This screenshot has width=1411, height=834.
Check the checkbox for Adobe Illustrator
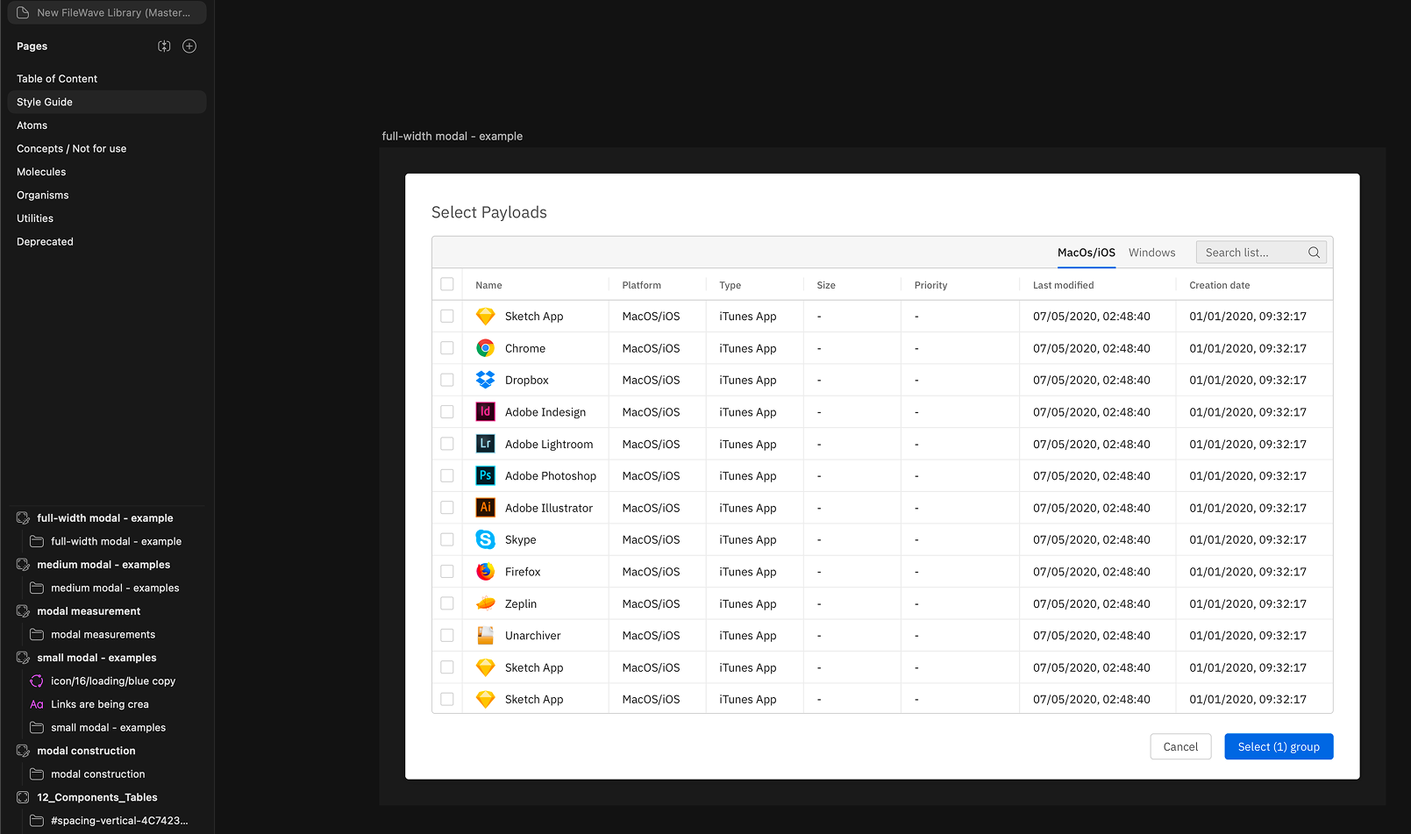pos(447,507)
